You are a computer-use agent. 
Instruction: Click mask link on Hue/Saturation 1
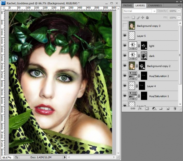(139, 96)
